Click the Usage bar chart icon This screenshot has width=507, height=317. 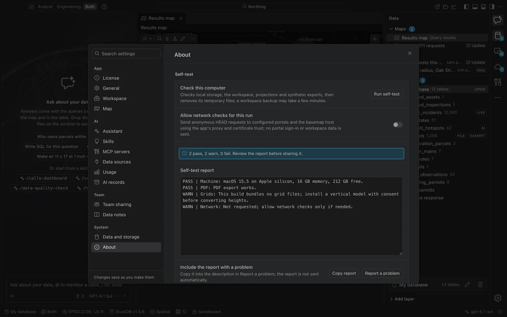pyautogui.click(x=97, y=172)
